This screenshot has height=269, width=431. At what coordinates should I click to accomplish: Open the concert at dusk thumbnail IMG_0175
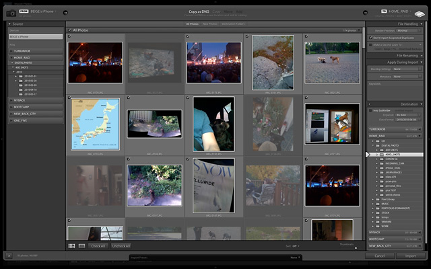(213, 63)
